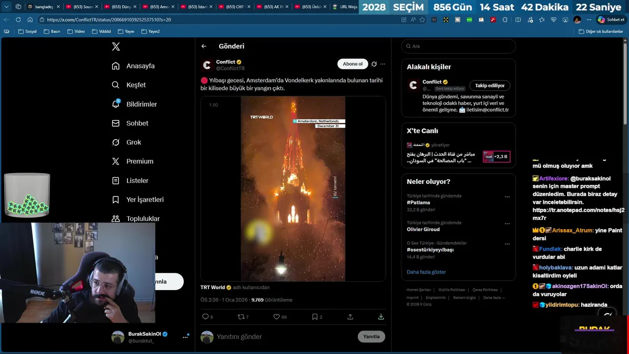Expand the Daha fazla footer menu
This screenshot has width=629, height=354.
[494, 297]
